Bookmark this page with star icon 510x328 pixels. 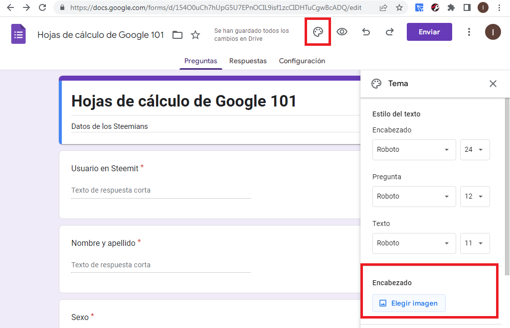399,7
